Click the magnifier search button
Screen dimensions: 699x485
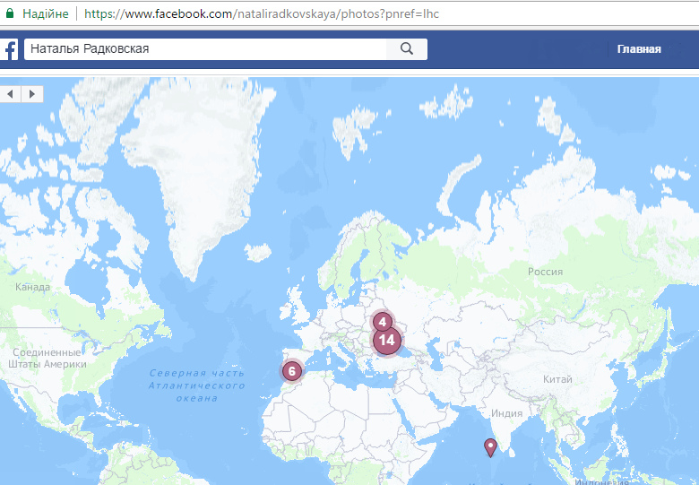click(407, 49)
